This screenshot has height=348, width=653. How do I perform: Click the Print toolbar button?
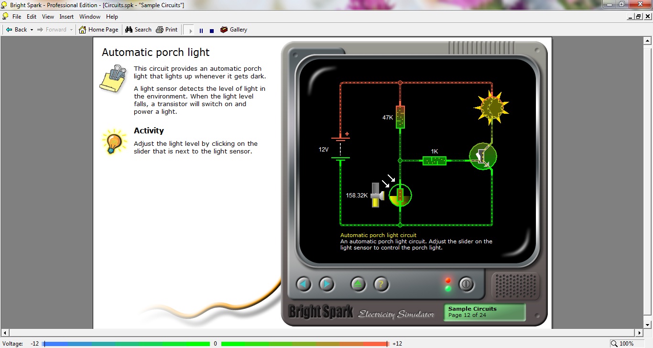pyautogui.click(x=167, y=30)
